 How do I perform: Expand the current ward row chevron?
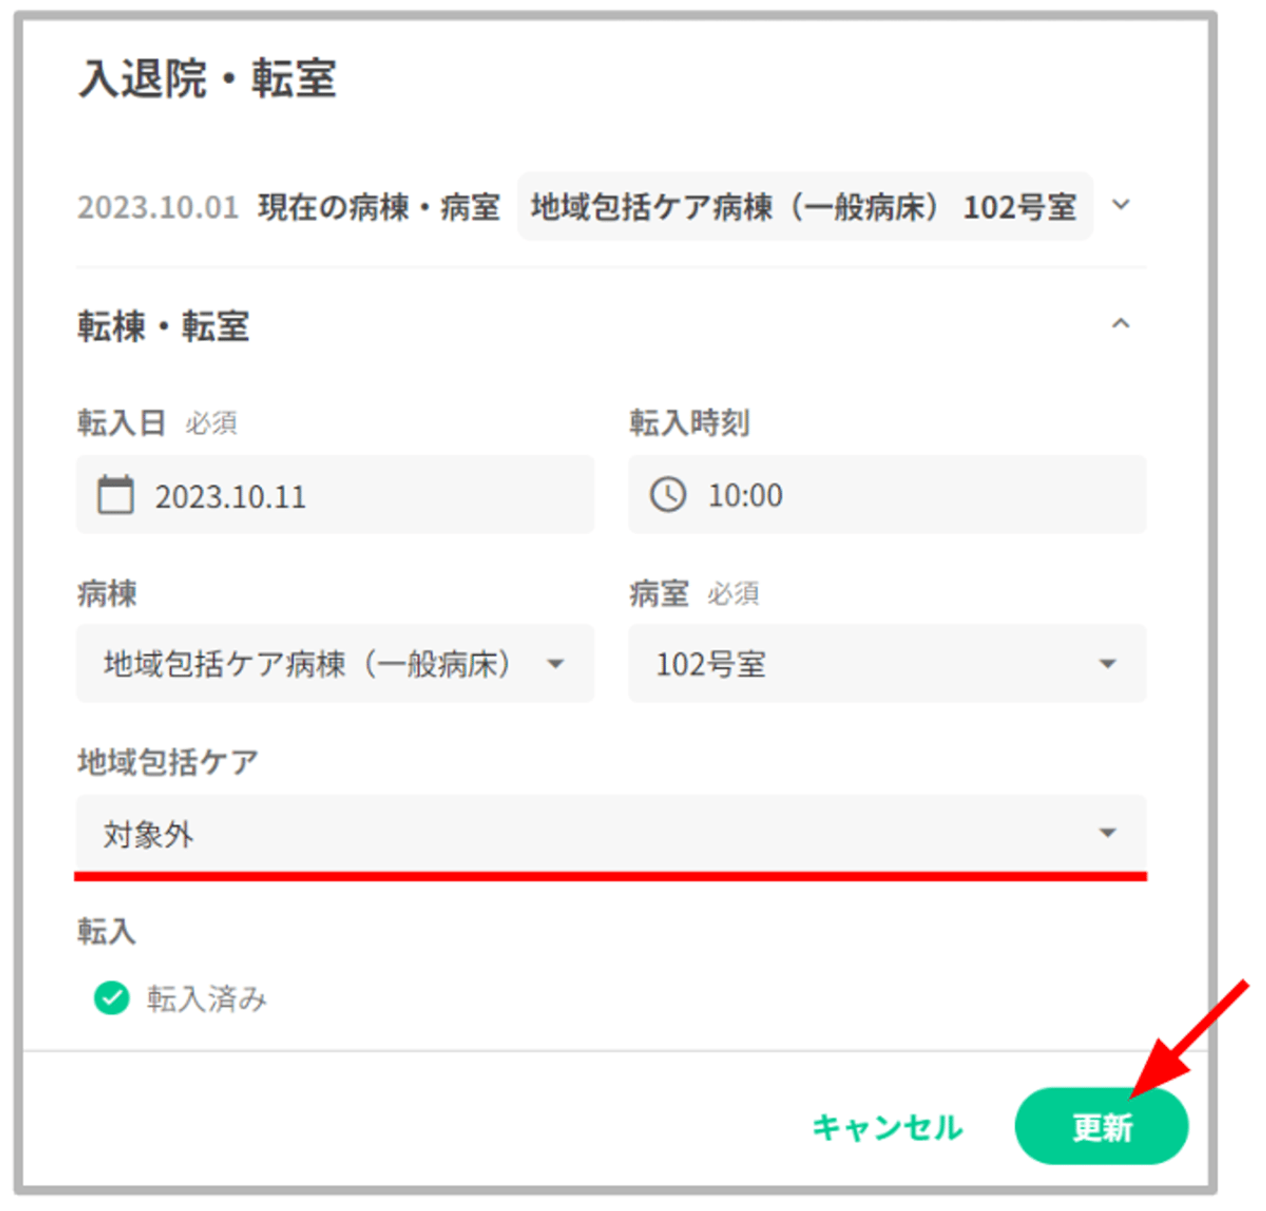click(1121, 204)
